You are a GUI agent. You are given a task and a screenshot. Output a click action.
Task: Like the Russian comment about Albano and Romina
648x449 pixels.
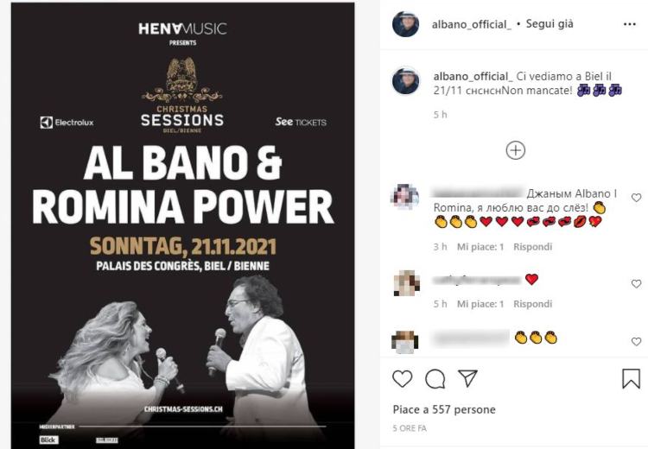pyautogui.click(x=636, y=198)
